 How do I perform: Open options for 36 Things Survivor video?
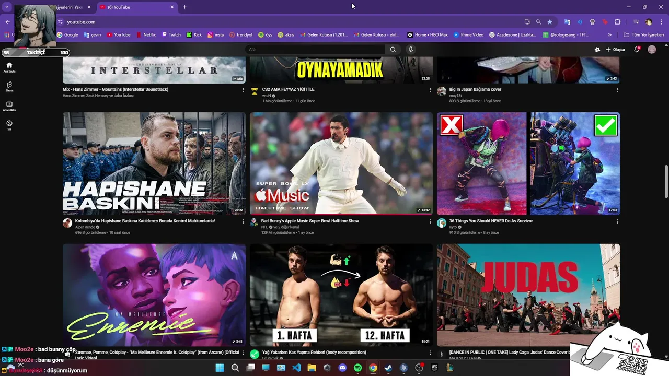tap(617, 221)
